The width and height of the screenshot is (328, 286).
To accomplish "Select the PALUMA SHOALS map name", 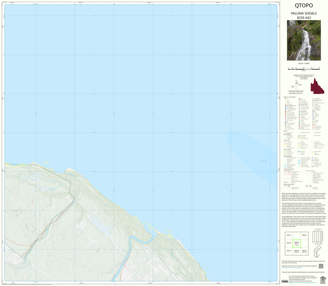I will coord(304,13).
